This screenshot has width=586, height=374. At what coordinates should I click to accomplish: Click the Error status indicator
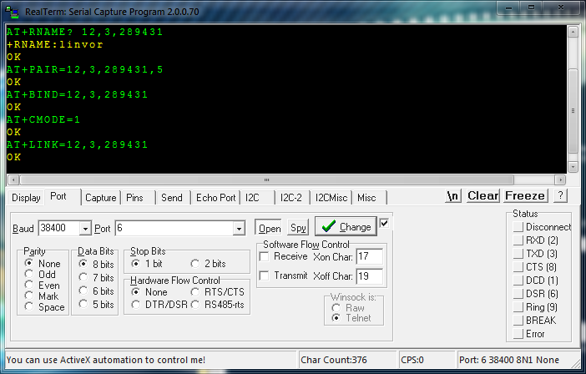coord(518,334)
